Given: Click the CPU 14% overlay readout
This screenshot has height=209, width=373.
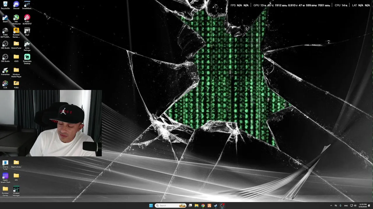Looking at the screenshot, I should tap(341, 5).
